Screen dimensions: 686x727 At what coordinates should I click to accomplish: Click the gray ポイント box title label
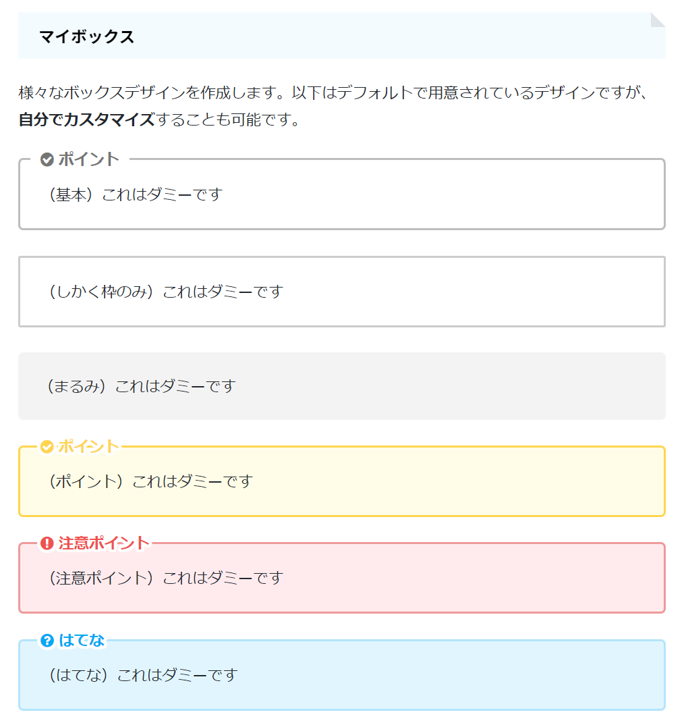[x=88, y=159]
